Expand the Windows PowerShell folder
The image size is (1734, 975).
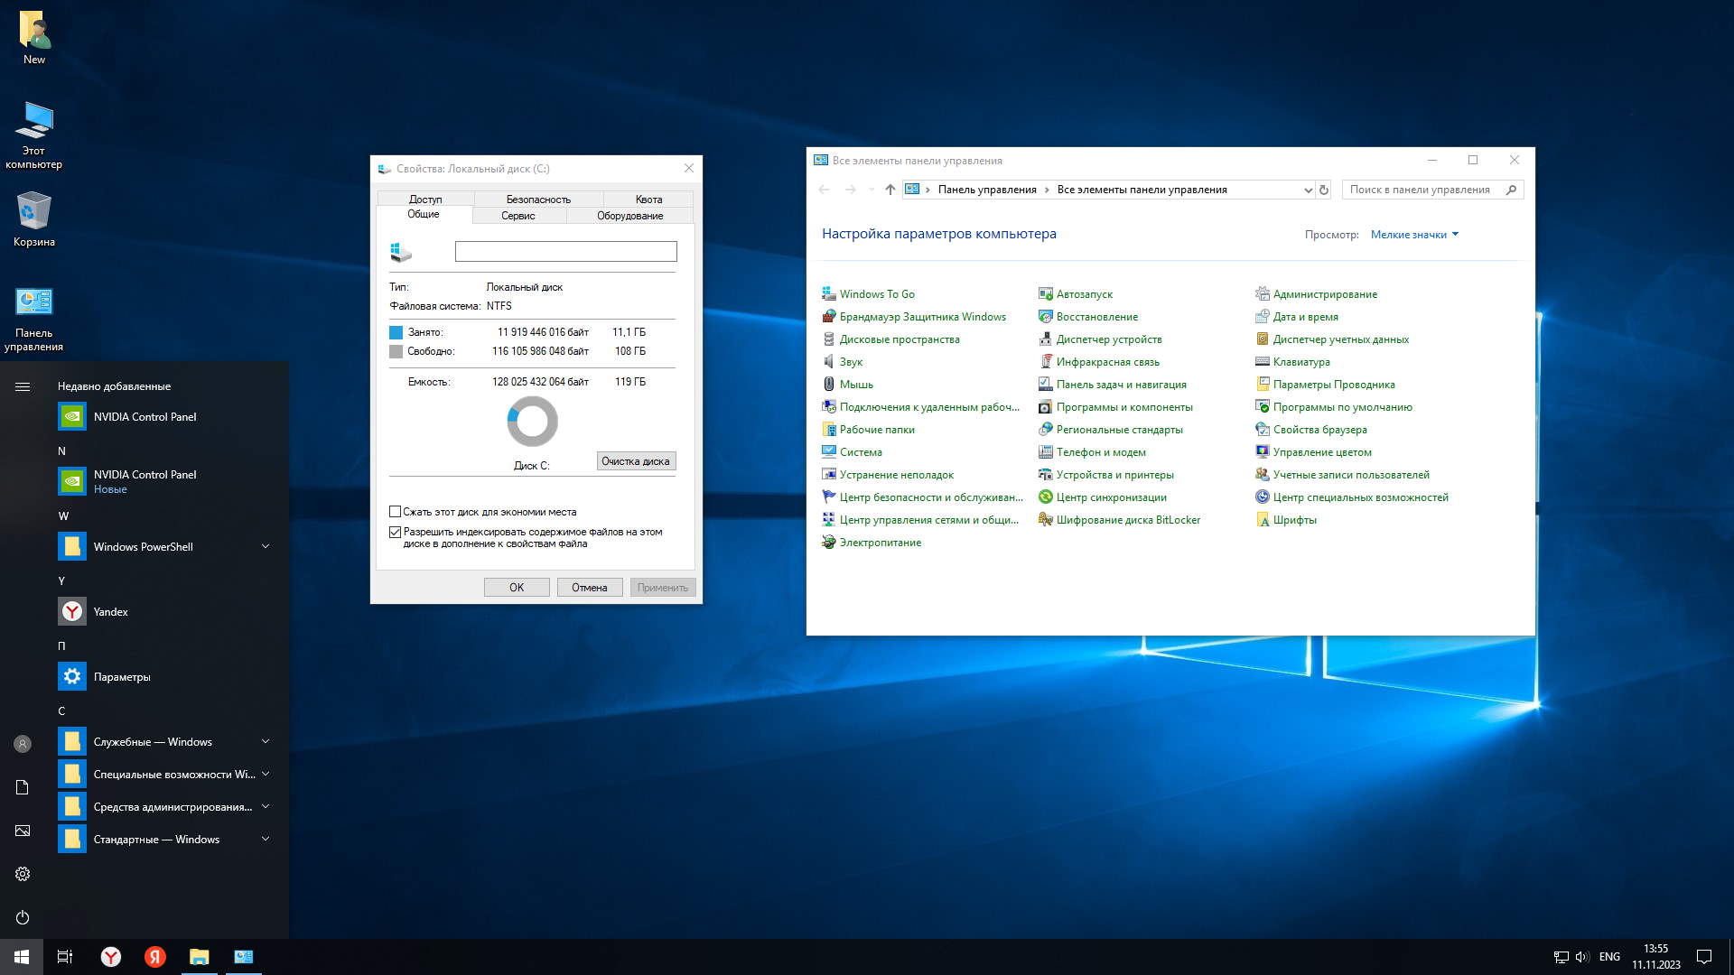click(266, 547)
